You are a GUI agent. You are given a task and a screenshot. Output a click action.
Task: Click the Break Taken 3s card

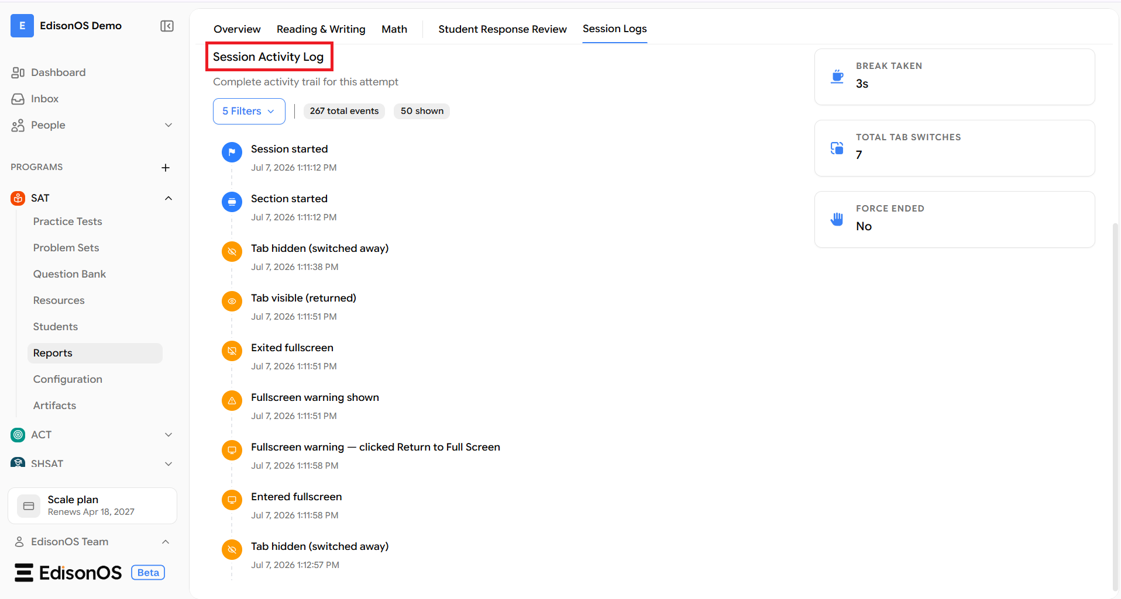954,77
